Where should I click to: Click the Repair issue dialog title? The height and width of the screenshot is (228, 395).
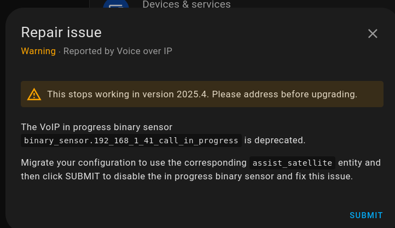(61, 32)
